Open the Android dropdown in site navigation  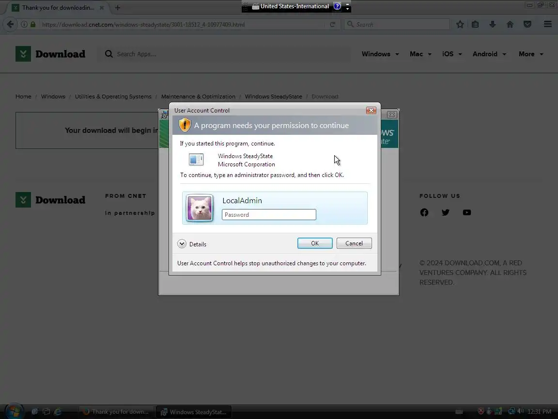point(489,54)
